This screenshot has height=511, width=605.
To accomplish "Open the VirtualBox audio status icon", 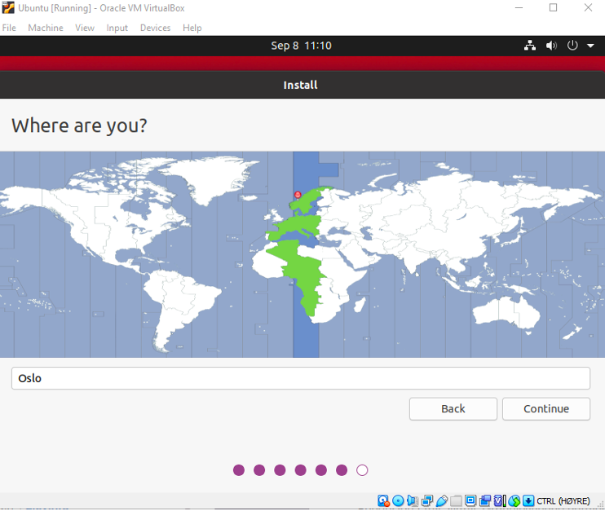I will 413,501.
